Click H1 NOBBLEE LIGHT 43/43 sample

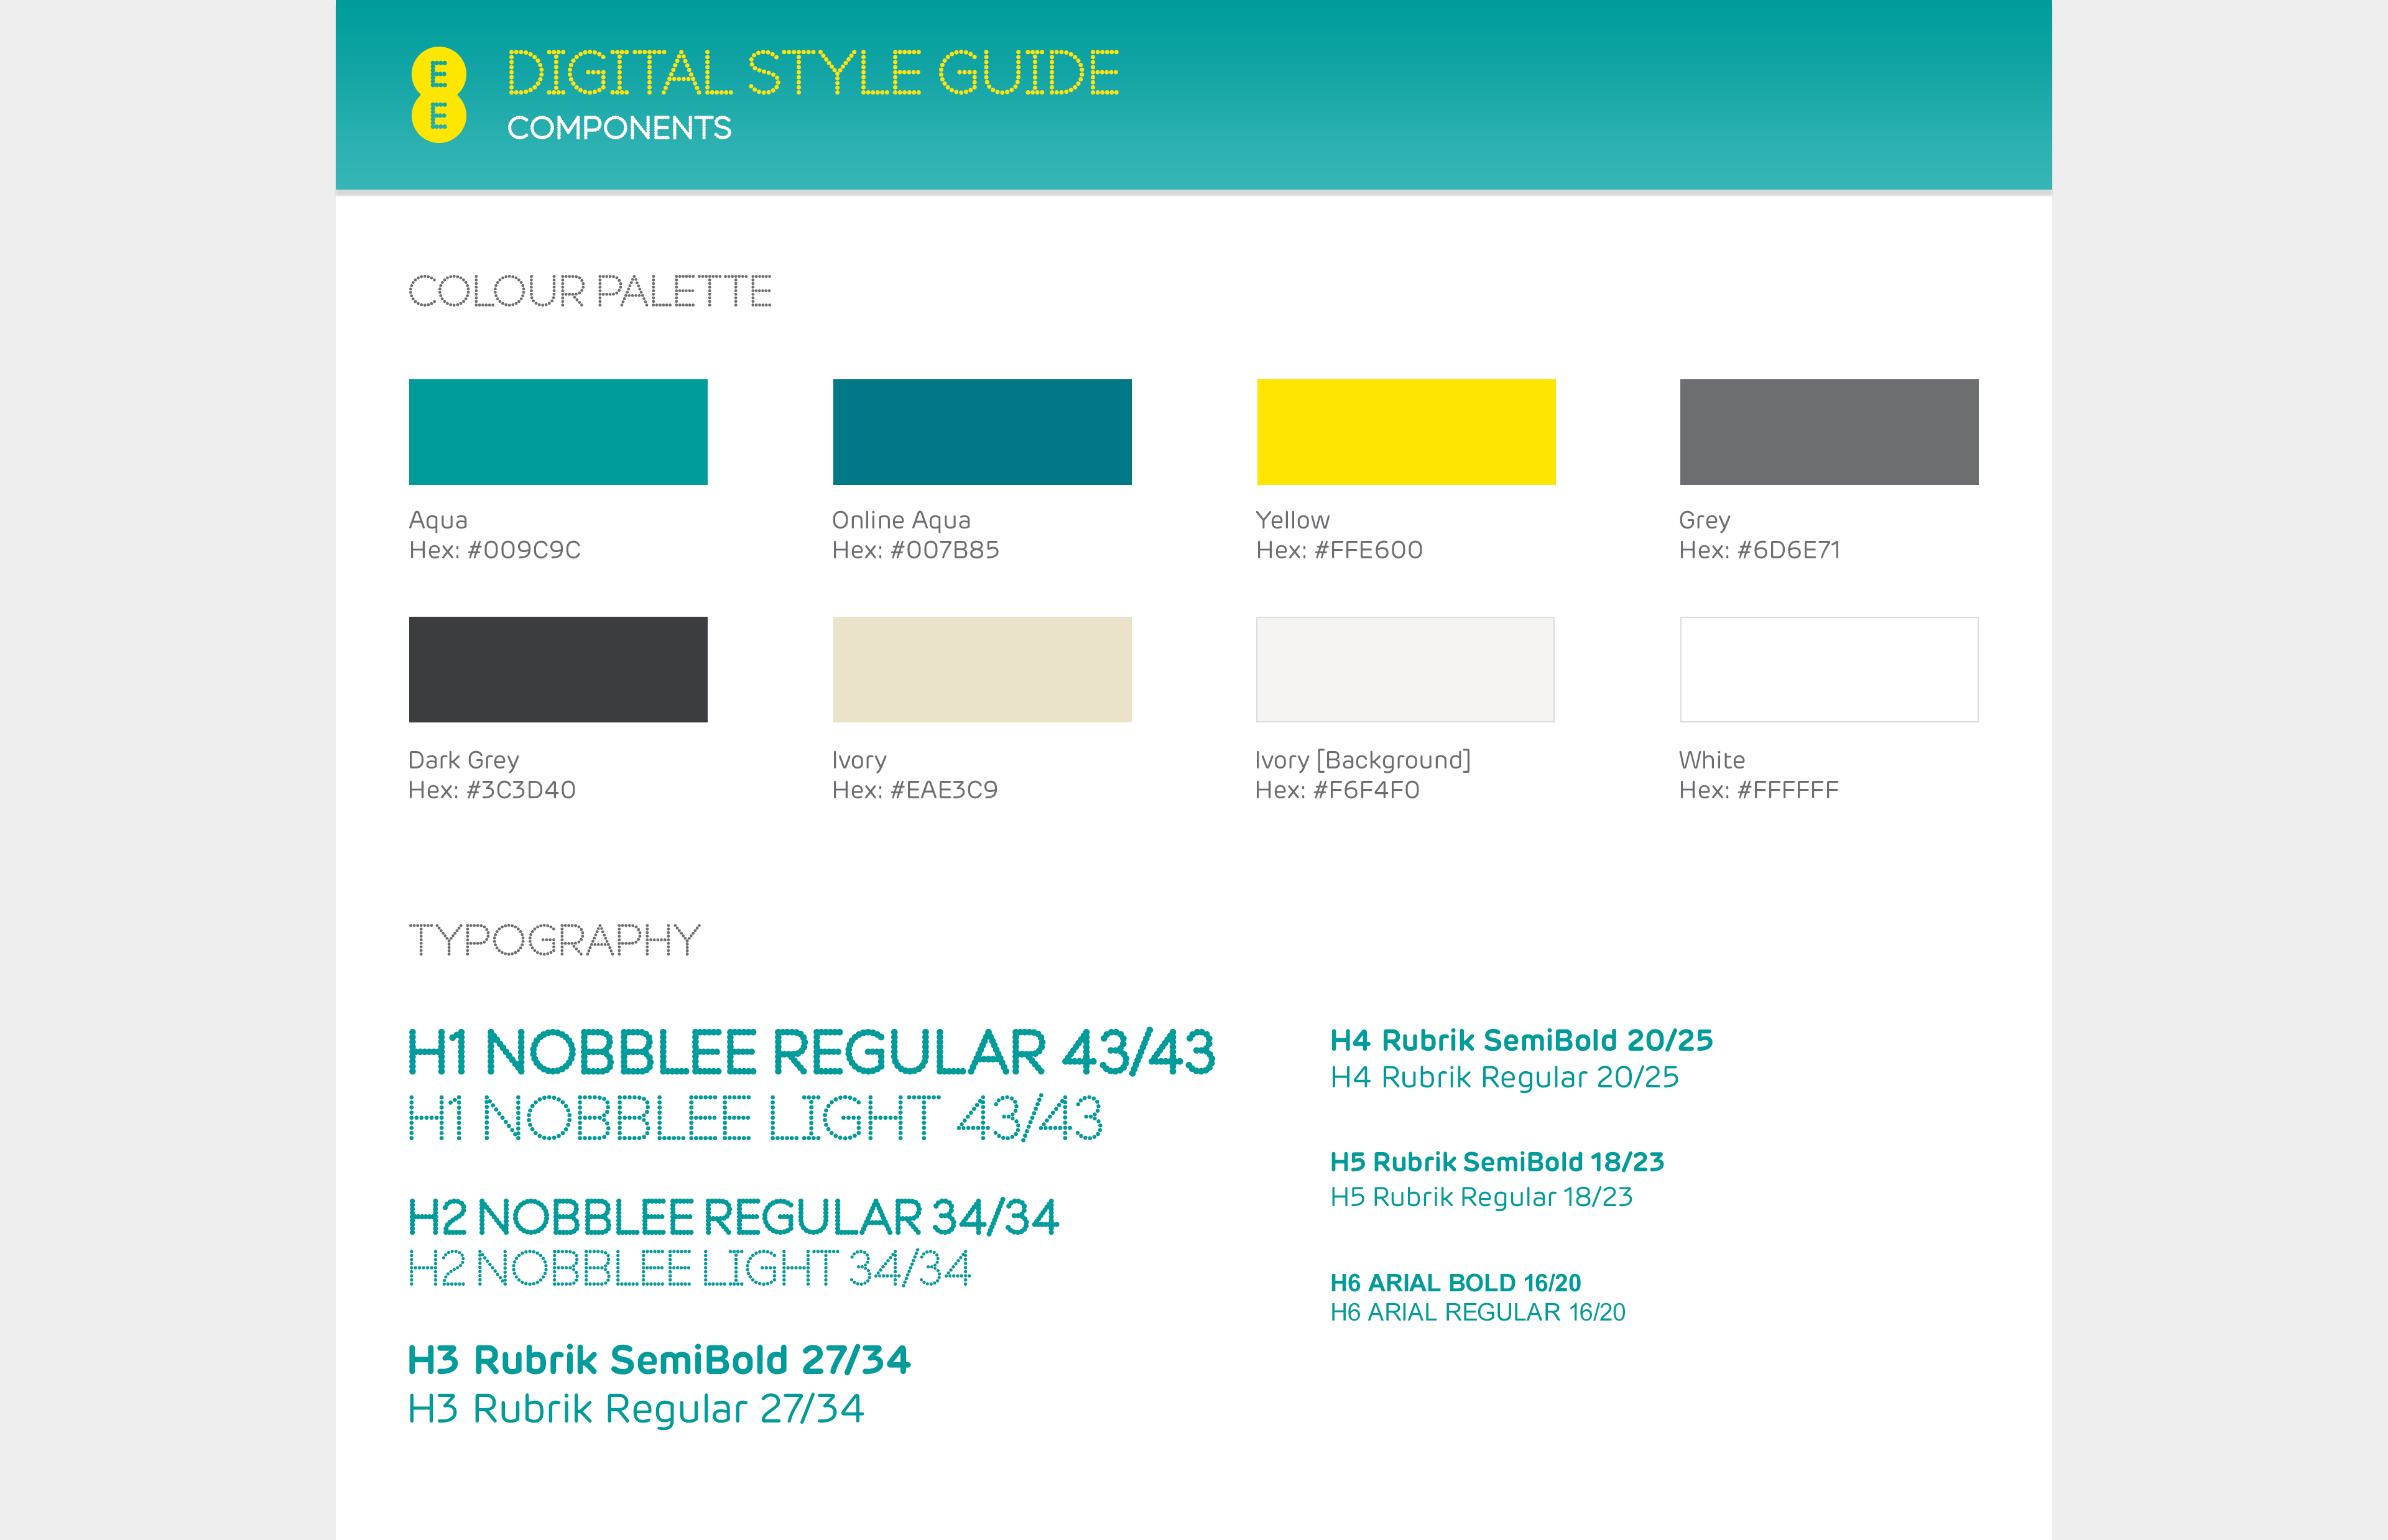click(x=756, y=1118)
